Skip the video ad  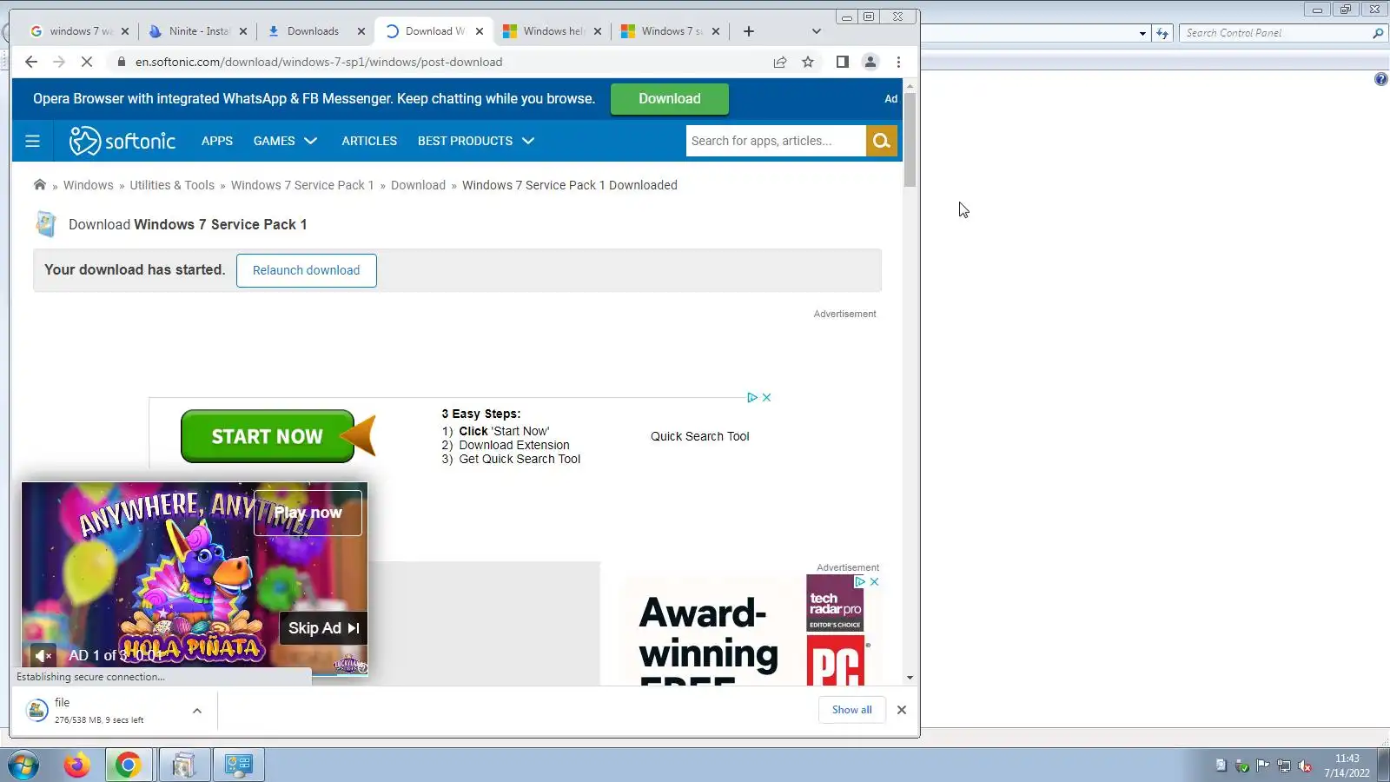click(x=323, y=628)
